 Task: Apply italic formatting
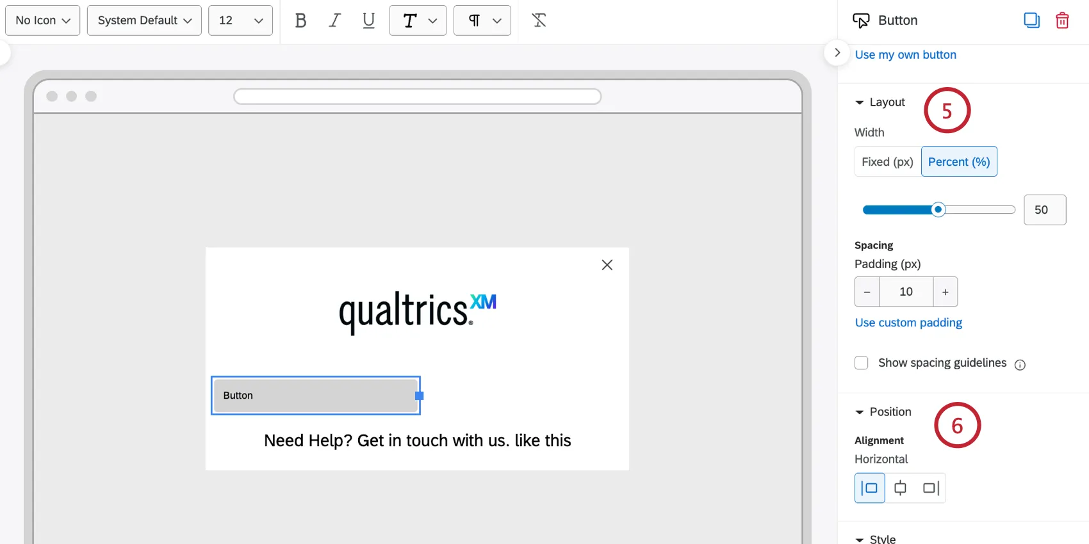334,20
